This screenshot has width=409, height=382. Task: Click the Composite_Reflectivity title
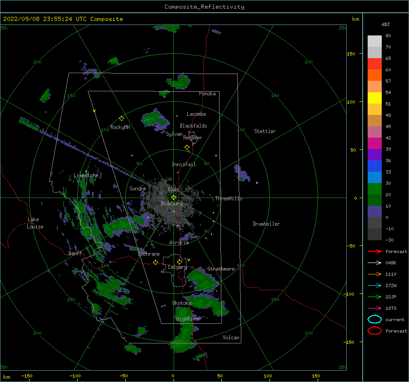coord(204,7)
